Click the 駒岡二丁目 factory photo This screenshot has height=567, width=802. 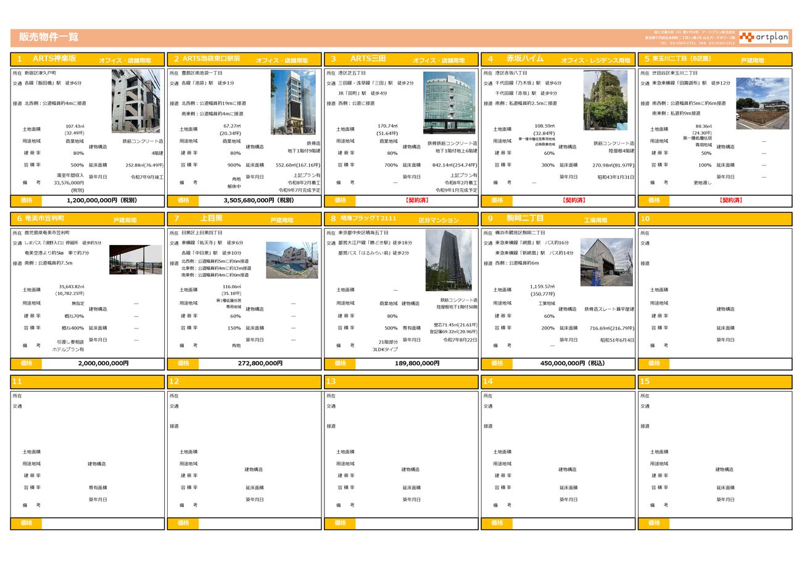pyautogui.click(x=606, y=262)
